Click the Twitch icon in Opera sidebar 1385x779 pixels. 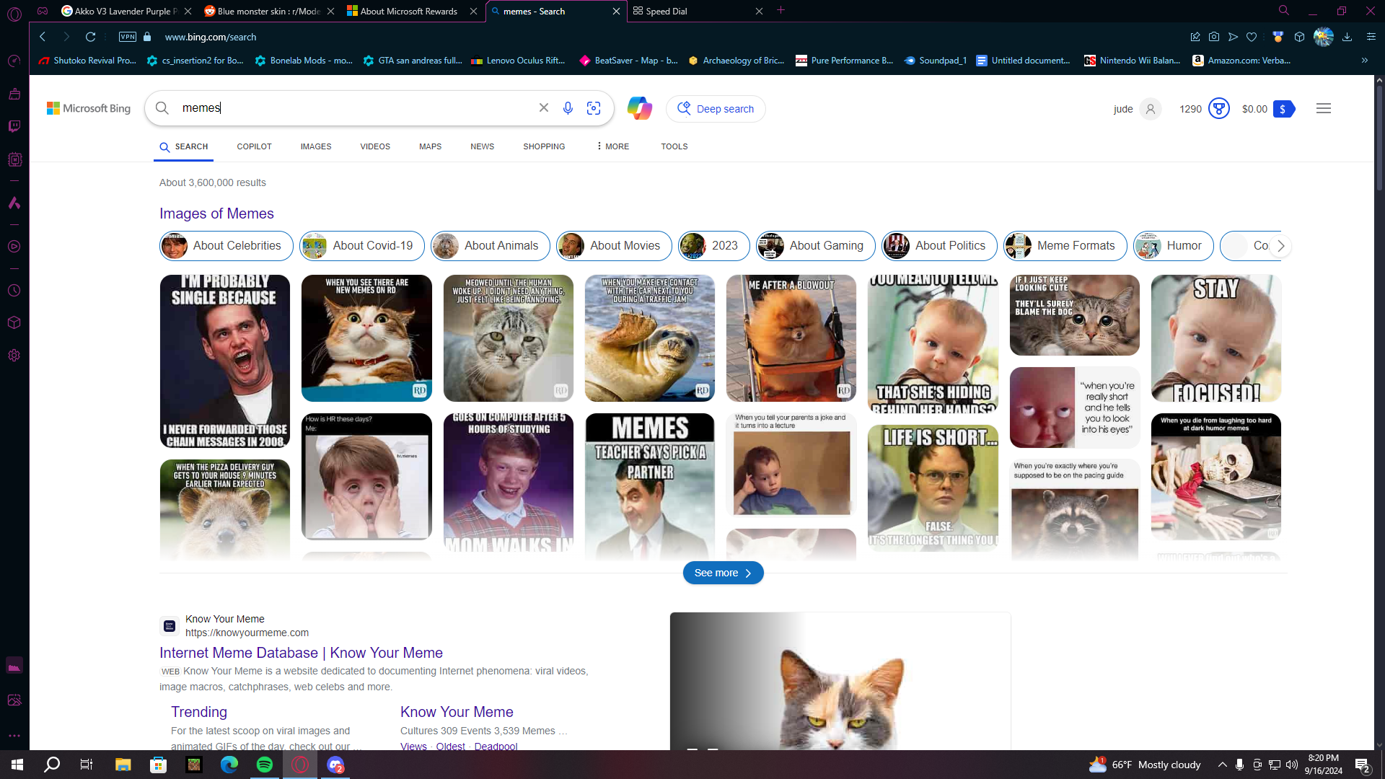(14, 126)
